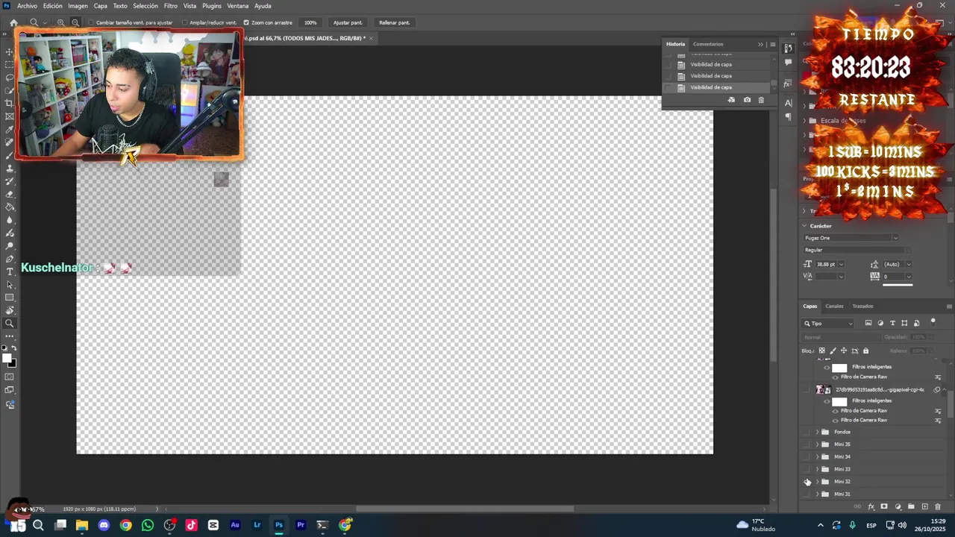
Task: Select the Paint Bucket tool
Action: coord(10,207)
